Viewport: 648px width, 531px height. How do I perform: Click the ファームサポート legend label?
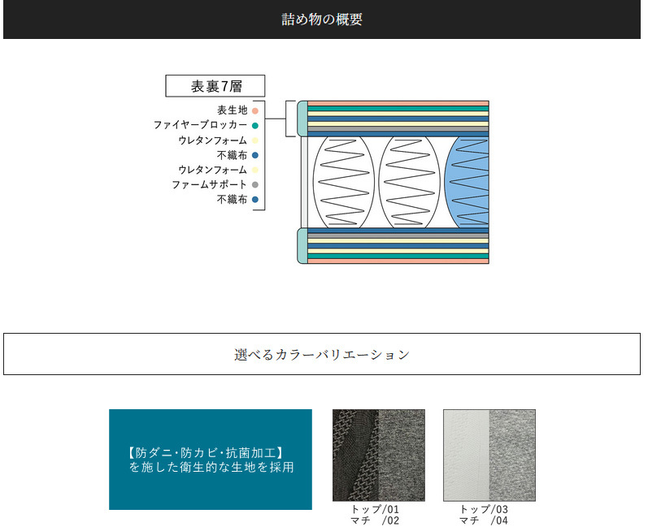209,185
